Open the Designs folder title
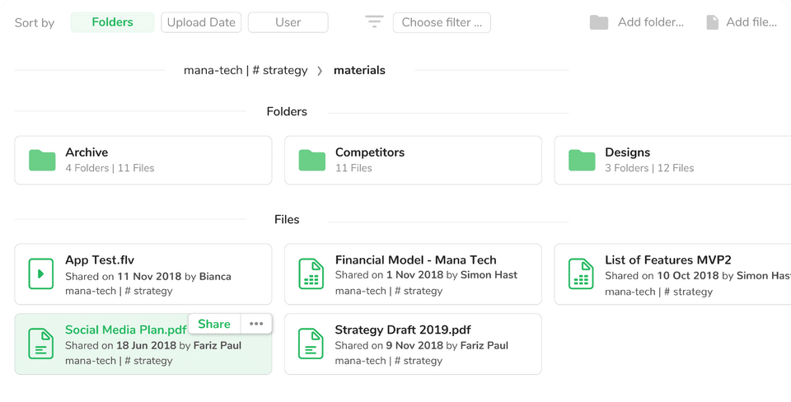This screenshot has width=791, height=402. [x=628, y=152]
